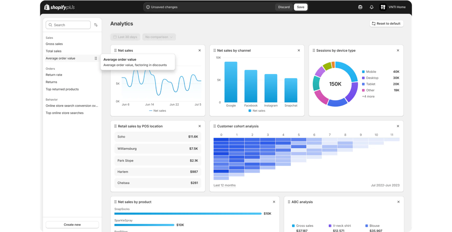Click the Desktop legend color swatch
The image size is (452, 232).
tap(363, 78)
